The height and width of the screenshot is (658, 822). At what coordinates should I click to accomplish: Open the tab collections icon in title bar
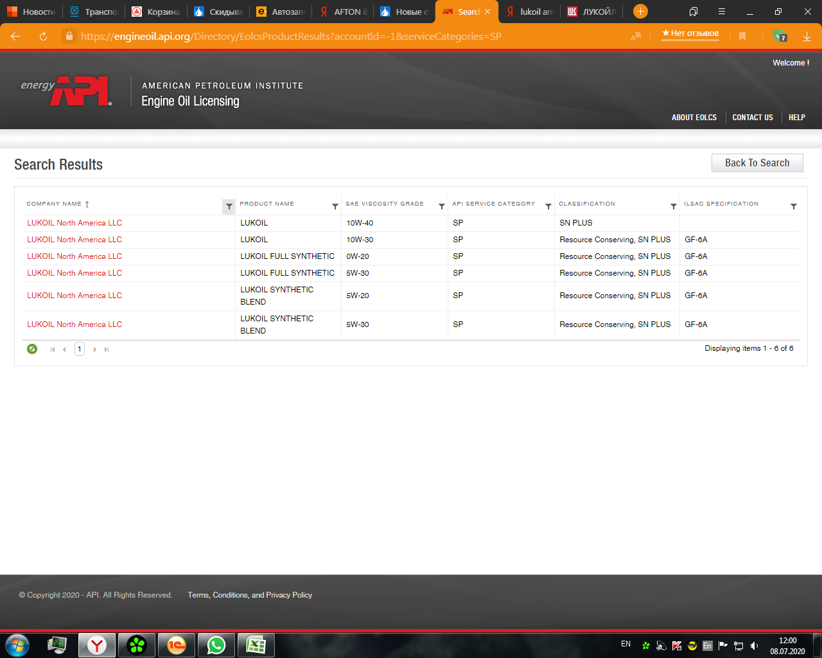[694, 12]
